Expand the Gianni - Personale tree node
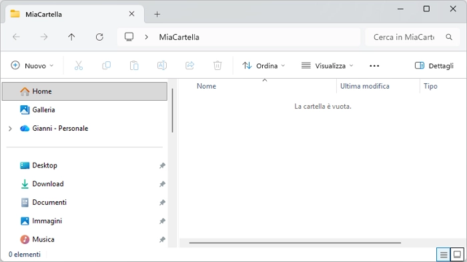 (10, 129)
